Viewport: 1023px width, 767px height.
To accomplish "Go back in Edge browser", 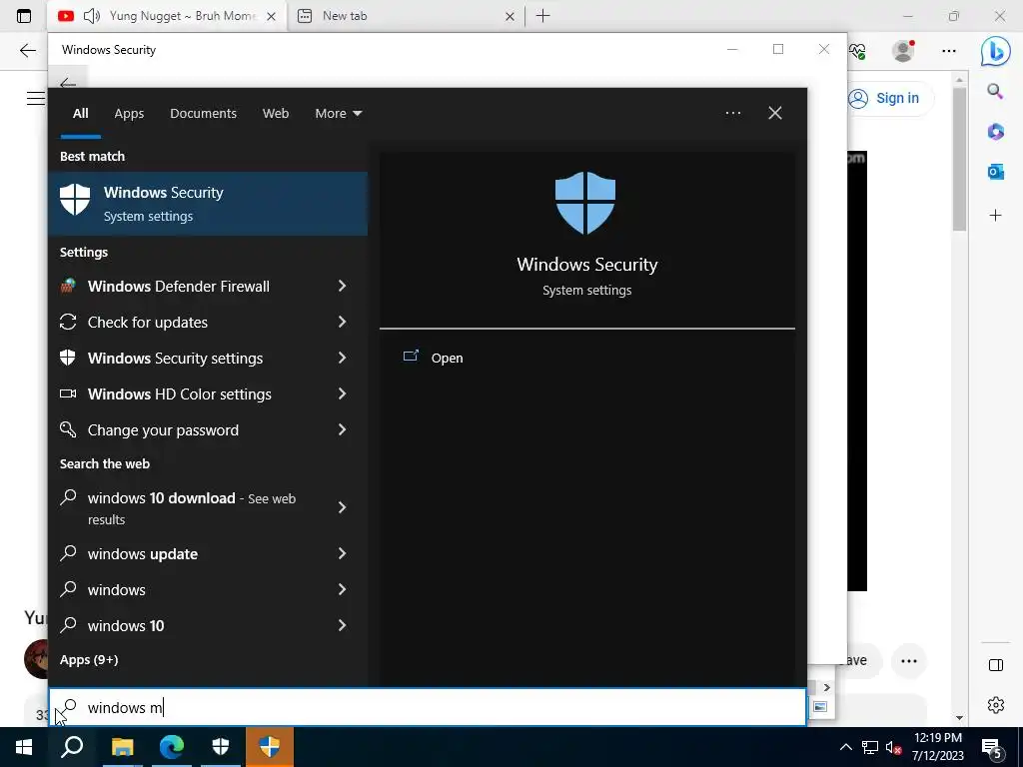I will coord(27,50).
